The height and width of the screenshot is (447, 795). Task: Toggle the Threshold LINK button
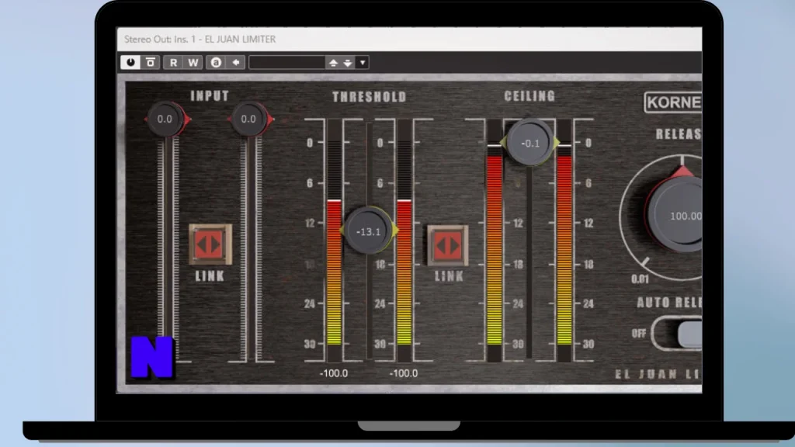[x=448, y=245]
